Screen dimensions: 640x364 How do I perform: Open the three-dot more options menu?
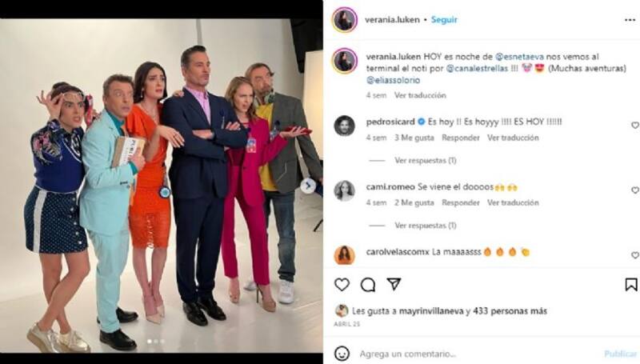coord(630,20)
